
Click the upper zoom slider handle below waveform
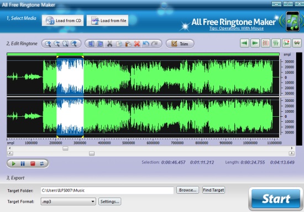(x=65, y=148)
